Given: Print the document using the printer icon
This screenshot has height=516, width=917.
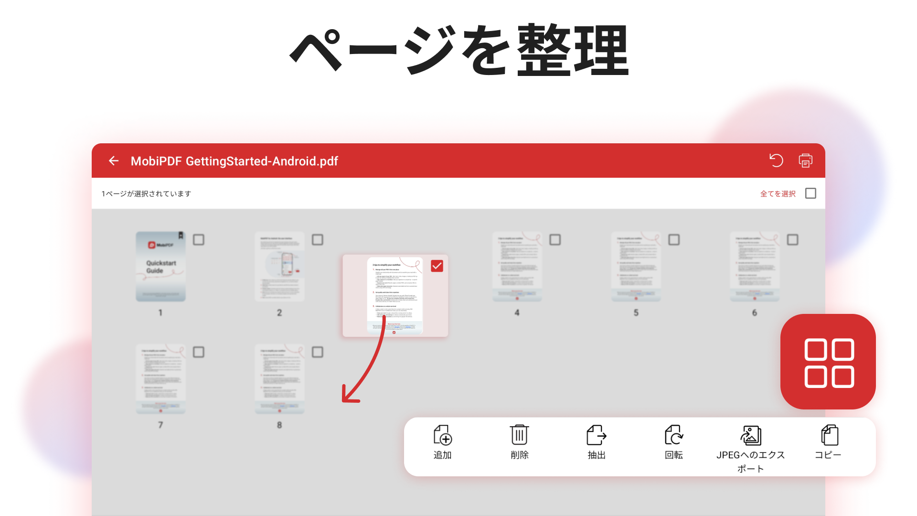Looking at the screenshot, I should pos(806,161).
